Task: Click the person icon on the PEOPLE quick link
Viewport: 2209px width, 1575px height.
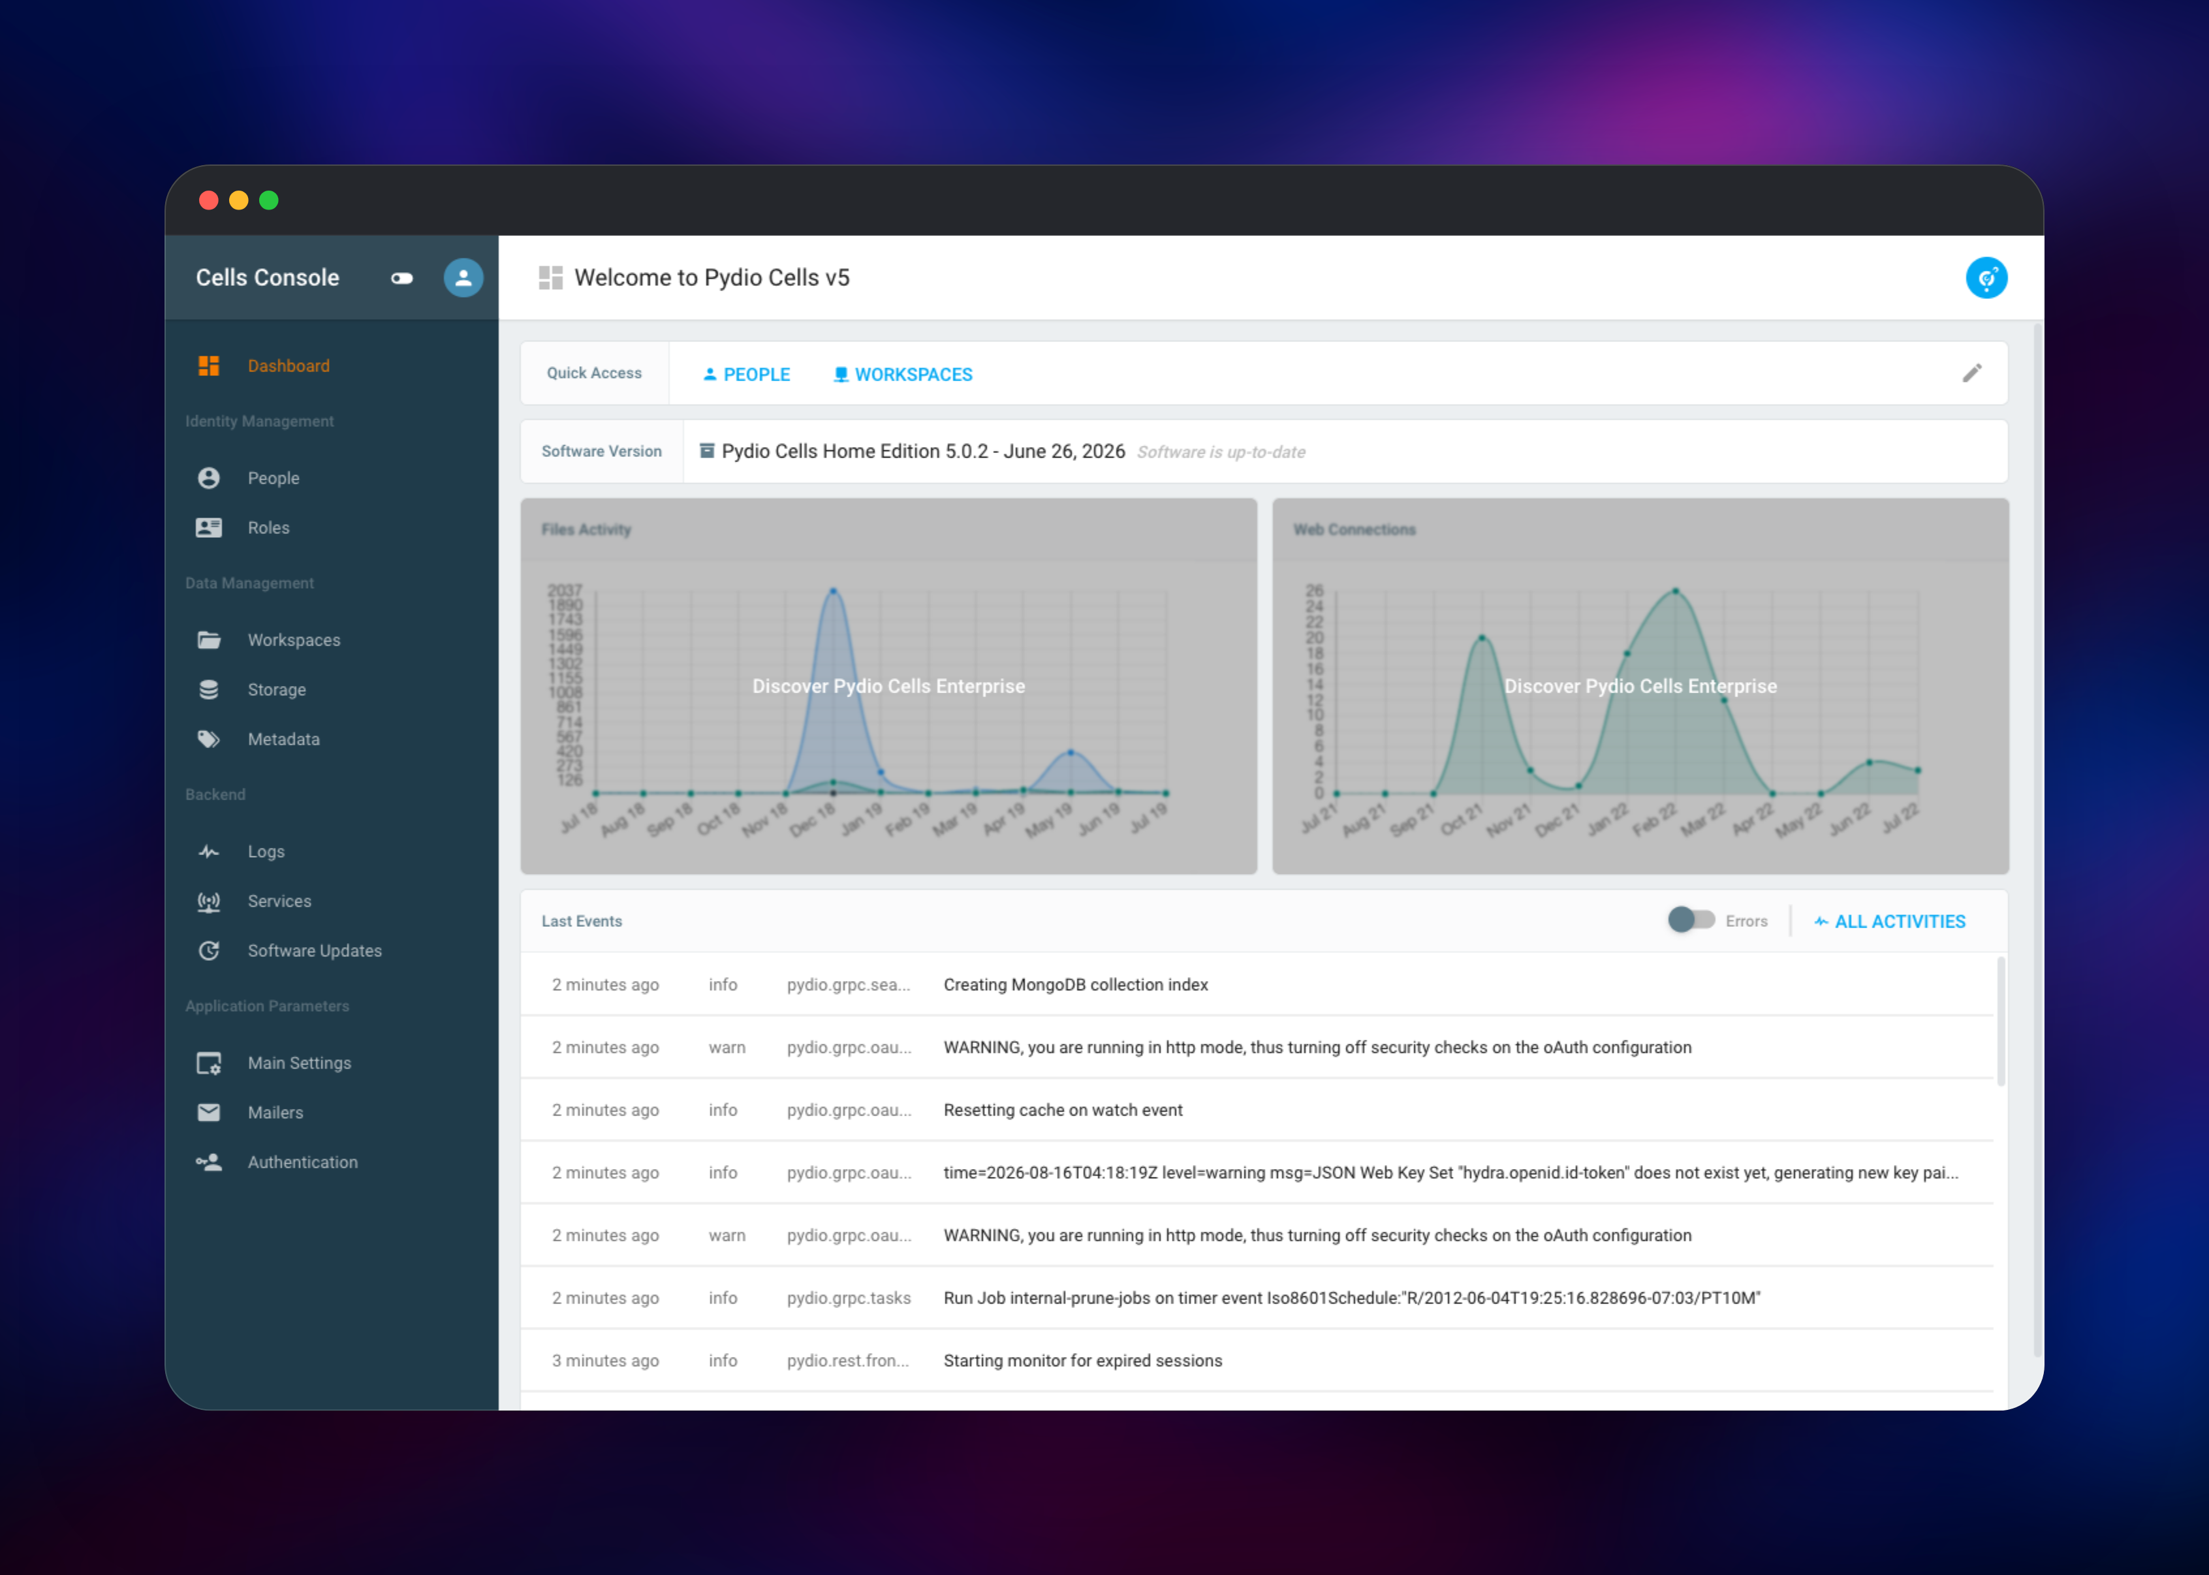Action: 710,375
